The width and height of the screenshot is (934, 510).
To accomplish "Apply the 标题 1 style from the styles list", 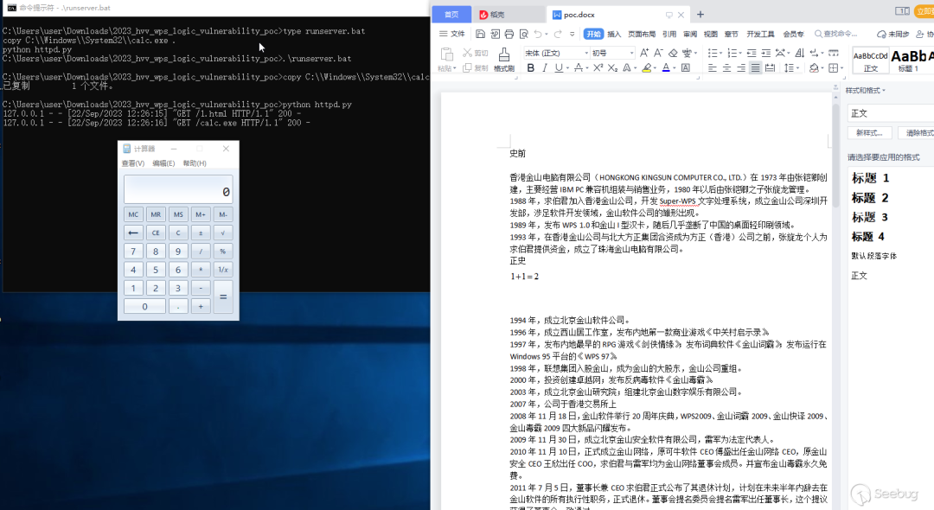I will coord(870,178).
